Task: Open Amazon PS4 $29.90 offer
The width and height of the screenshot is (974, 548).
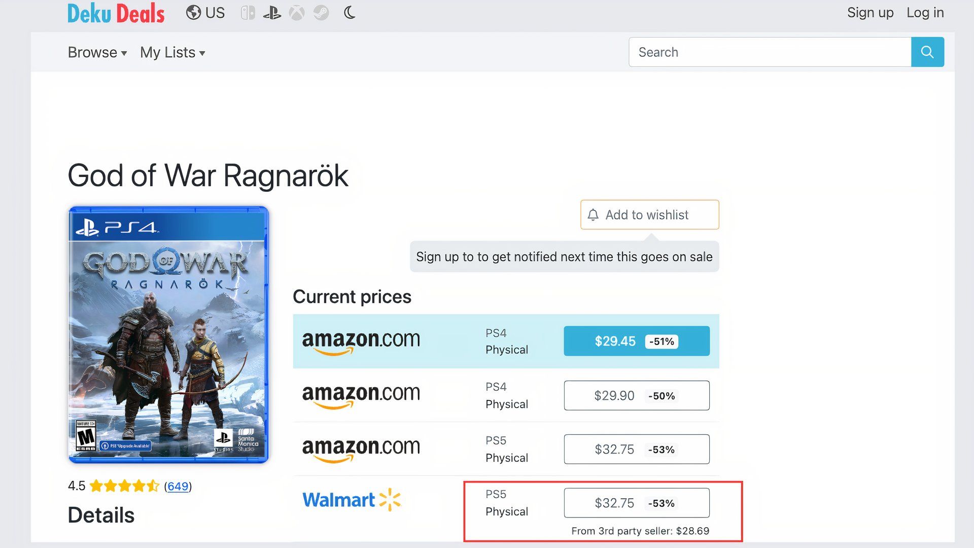Action: click(637, 395)
